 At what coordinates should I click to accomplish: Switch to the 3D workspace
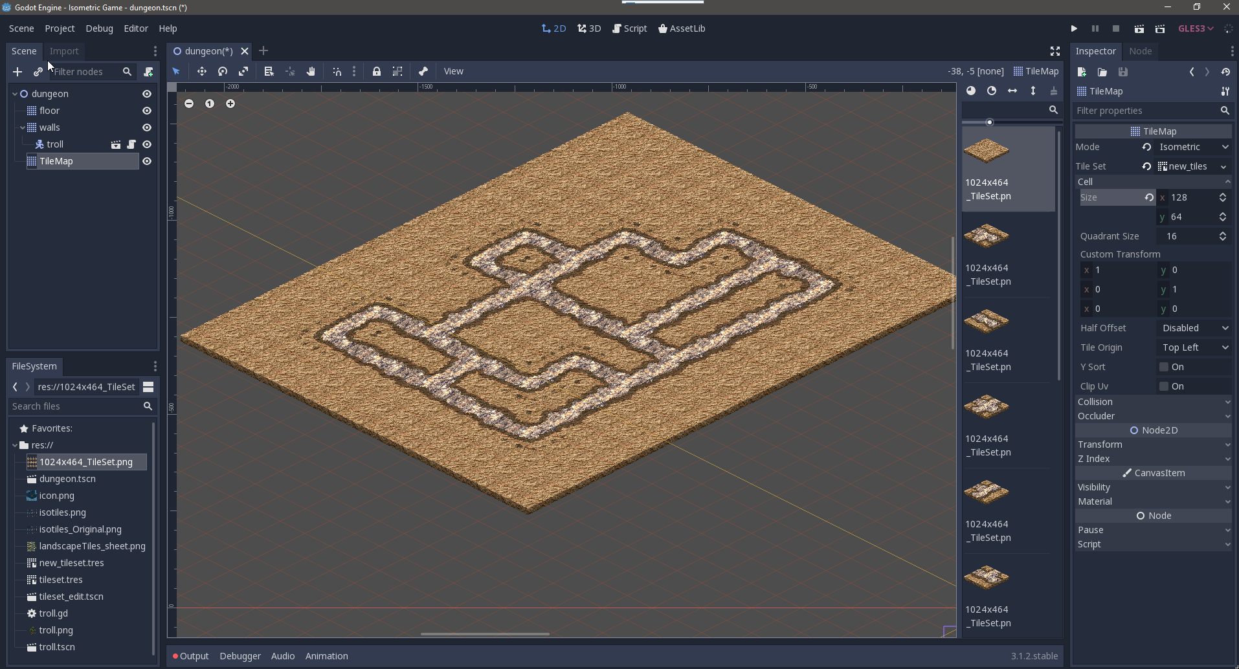click(589, 28)
